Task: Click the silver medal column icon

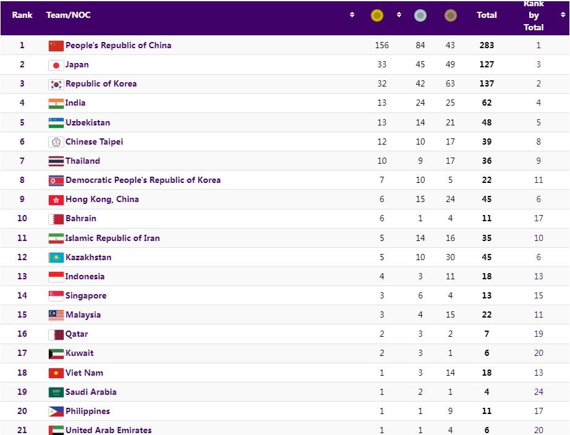Action: click(x=420, y=15)
